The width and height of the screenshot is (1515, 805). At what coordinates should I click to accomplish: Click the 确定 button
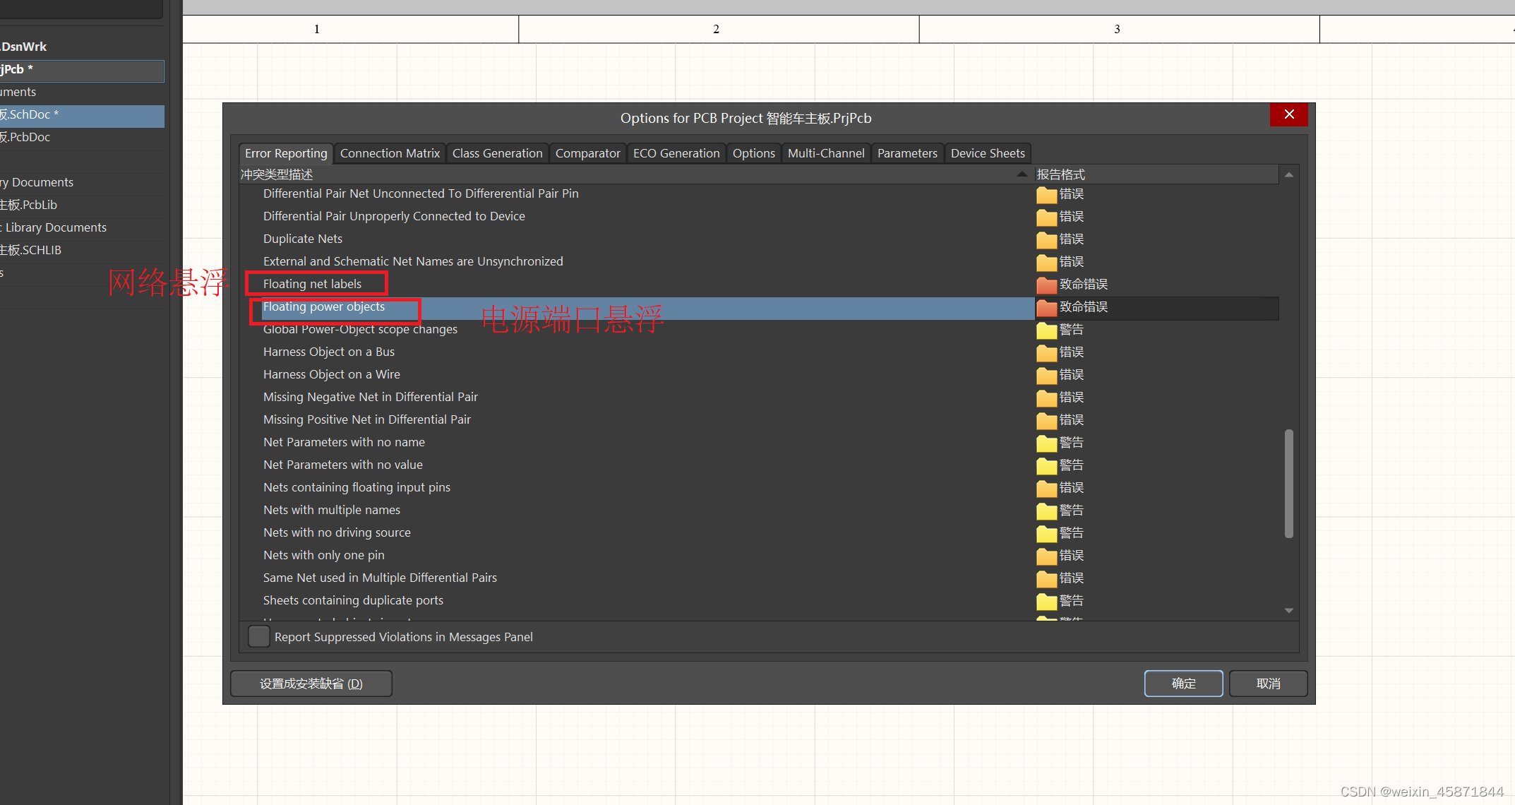1183,683
